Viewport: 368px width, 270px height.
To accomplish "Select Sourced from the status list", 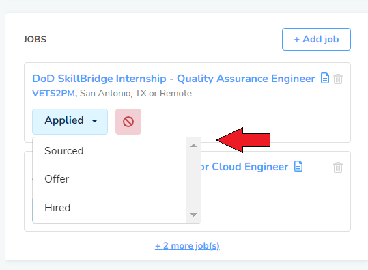I will pyautogui.click(x=64, y=151).
